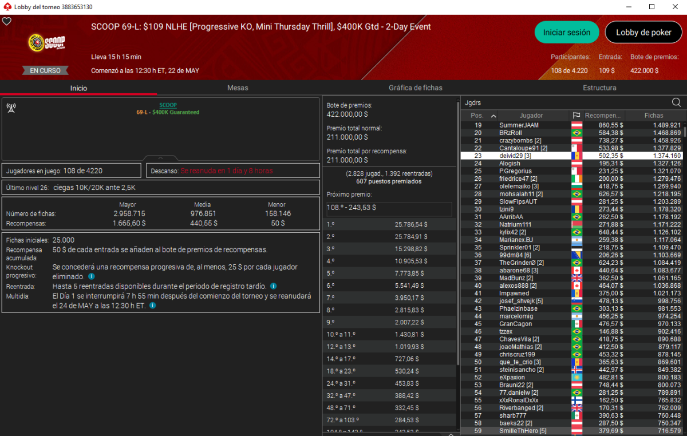Select player crazybombs [2] in list

572,140
